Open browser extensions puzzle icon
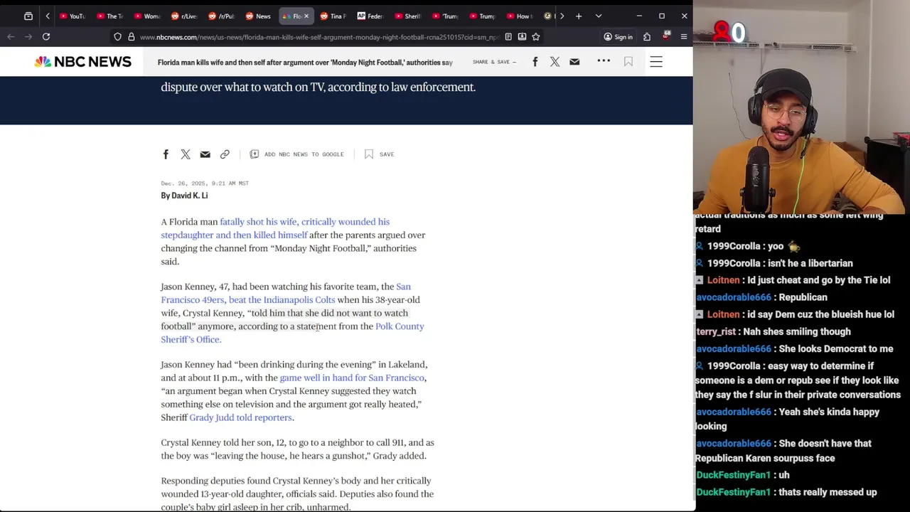910x512 pixels. tap(647, 36)
